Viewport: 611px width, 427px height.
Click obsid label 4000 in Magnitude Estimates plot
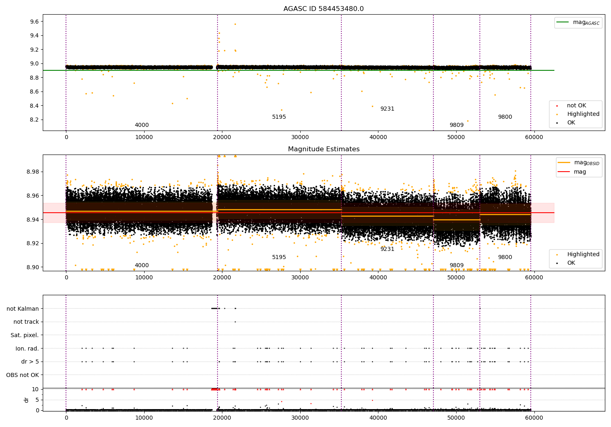(x=142, y=266)
